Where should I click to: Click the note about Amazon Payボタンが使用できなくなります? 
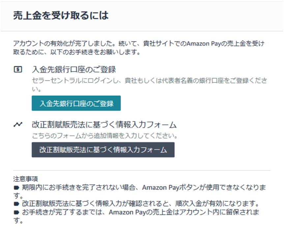click(140, 192)
